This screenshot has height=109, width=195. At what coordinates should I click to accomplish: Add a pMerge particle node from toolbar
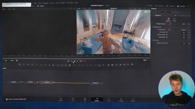(x=99, y=65)
